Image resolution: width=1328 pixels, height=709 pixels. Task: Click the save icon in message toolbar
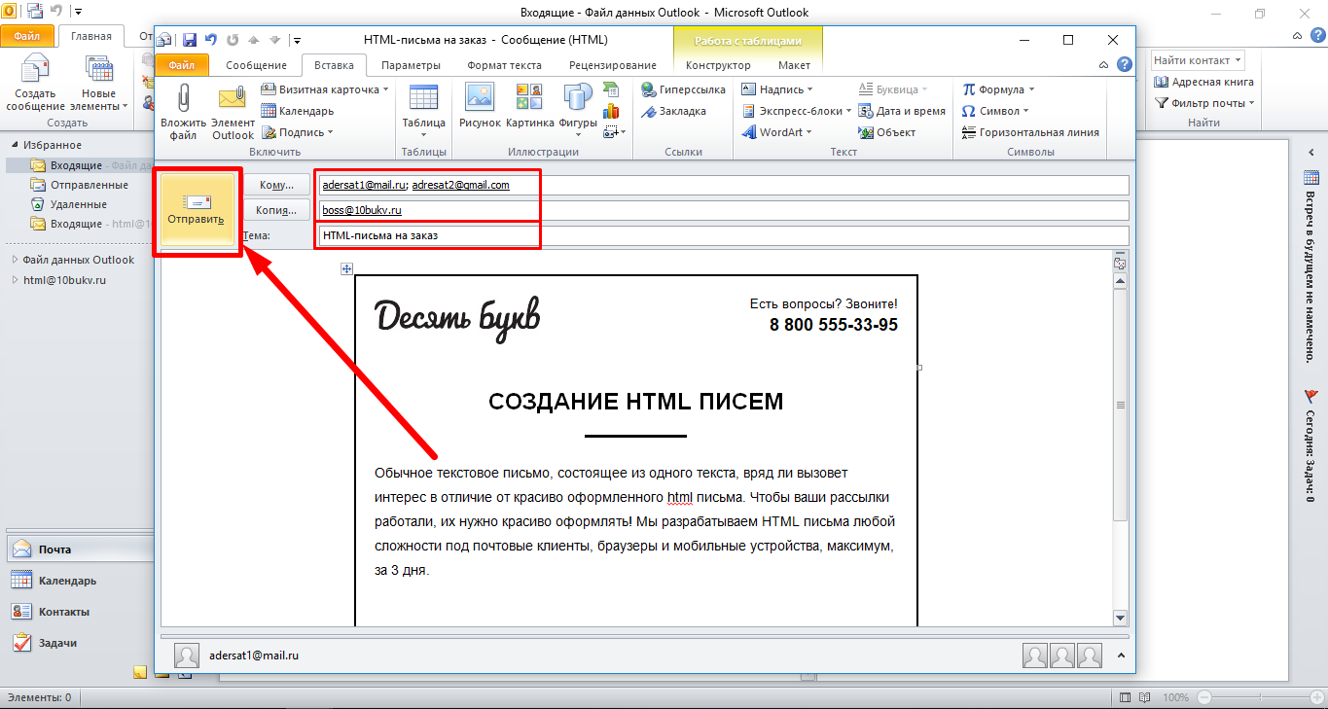pos(190,40)
